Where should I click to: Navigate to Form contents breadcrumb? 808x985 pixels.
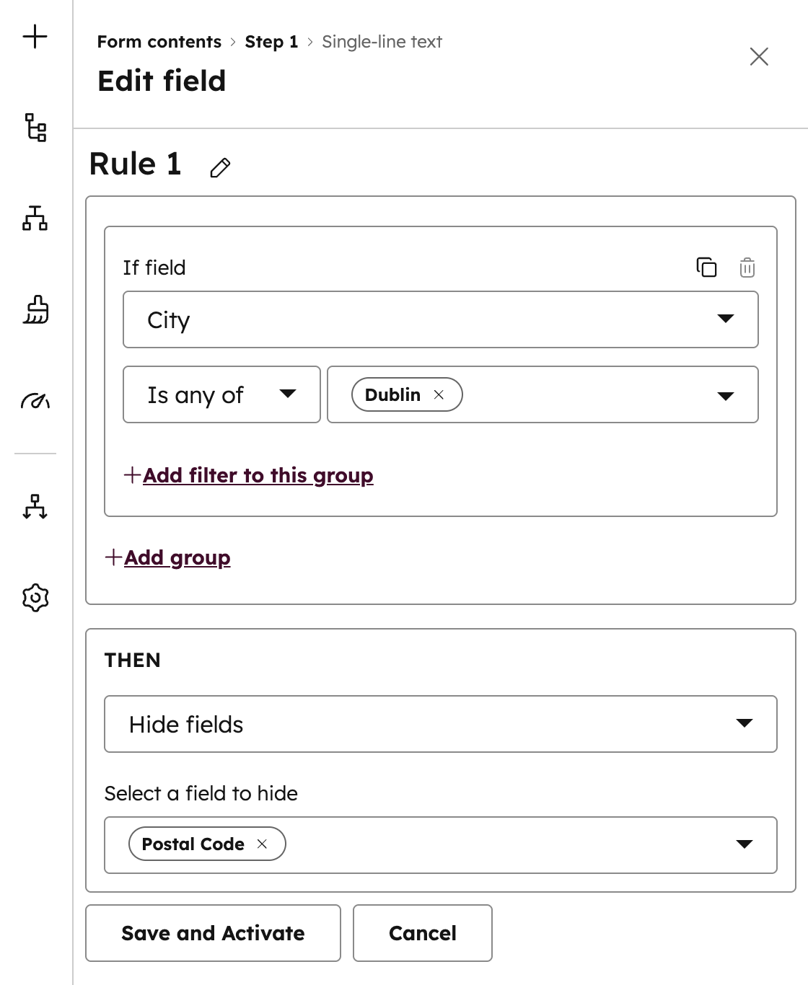pyautogui.click(x=158, y=42)
